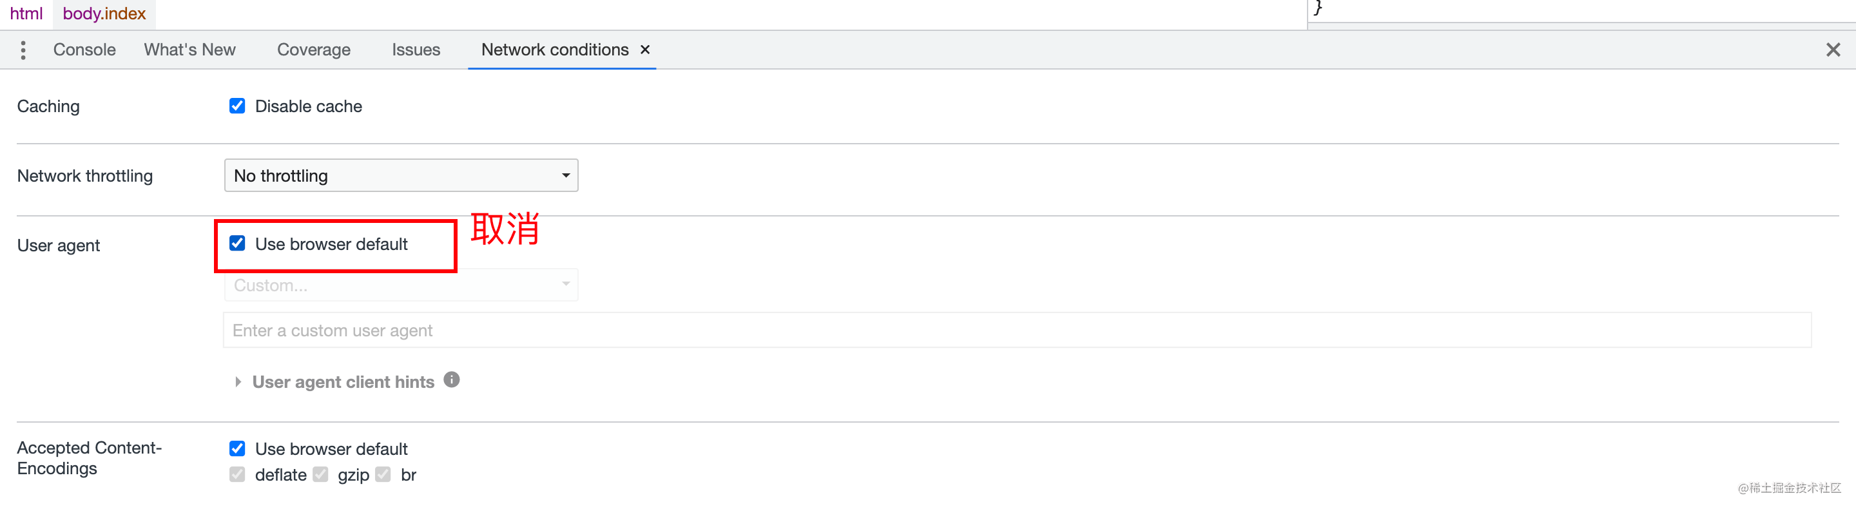Open the Network throttling dropdown
Image resolution: width=1856 pixels, height=509 pixels.
tap(401, 175)
